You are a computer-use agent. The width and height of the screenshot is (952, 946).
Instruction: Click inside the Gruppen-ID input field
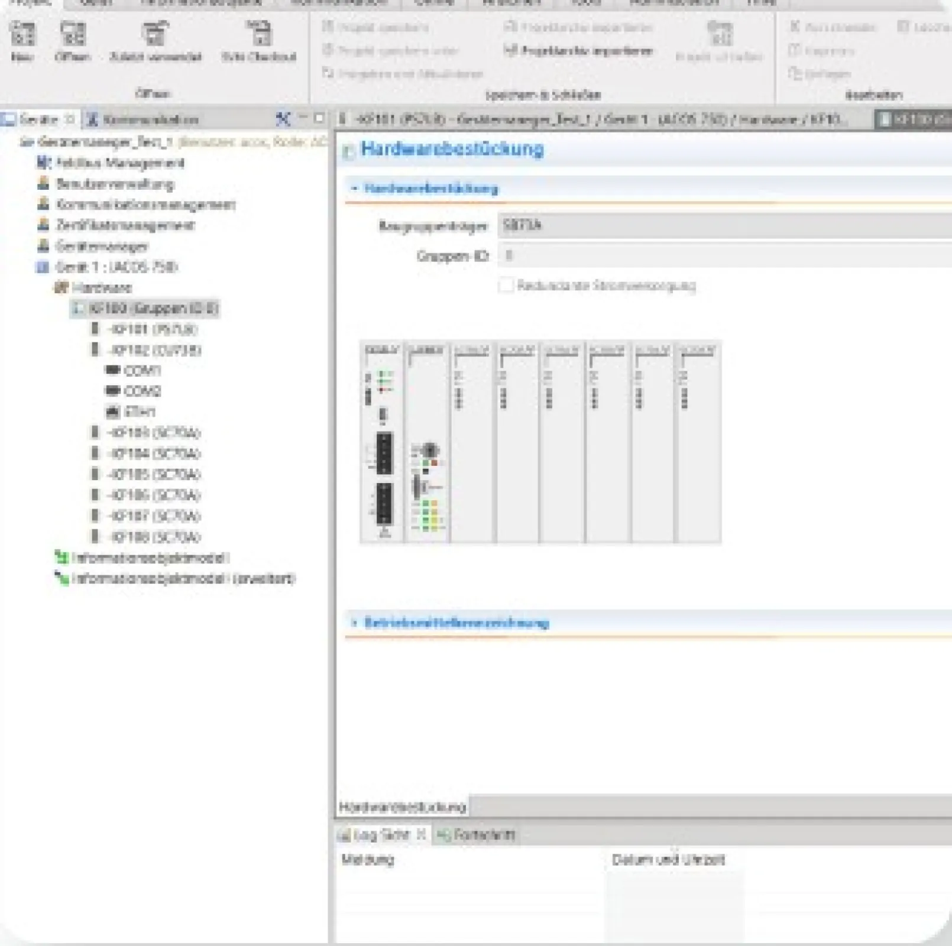[x=591, y=255]
